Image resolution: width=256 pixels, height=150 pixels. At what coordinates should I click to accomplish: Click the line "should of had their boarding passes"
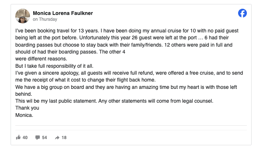coord(70,52)
